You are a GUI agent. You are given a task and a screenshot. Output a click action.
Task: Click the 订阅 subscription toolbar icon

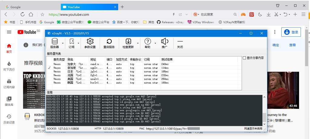[x=71, y=43]
